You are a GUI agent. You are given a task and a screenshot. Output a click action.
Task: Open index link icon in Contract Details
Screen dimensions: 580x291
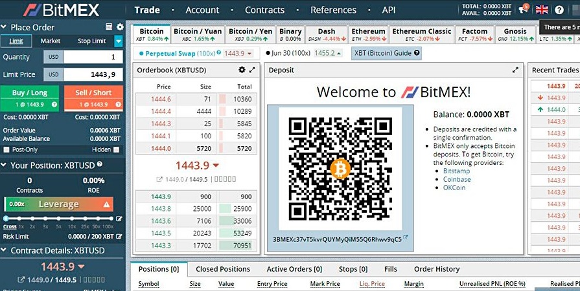pos(21,279)
